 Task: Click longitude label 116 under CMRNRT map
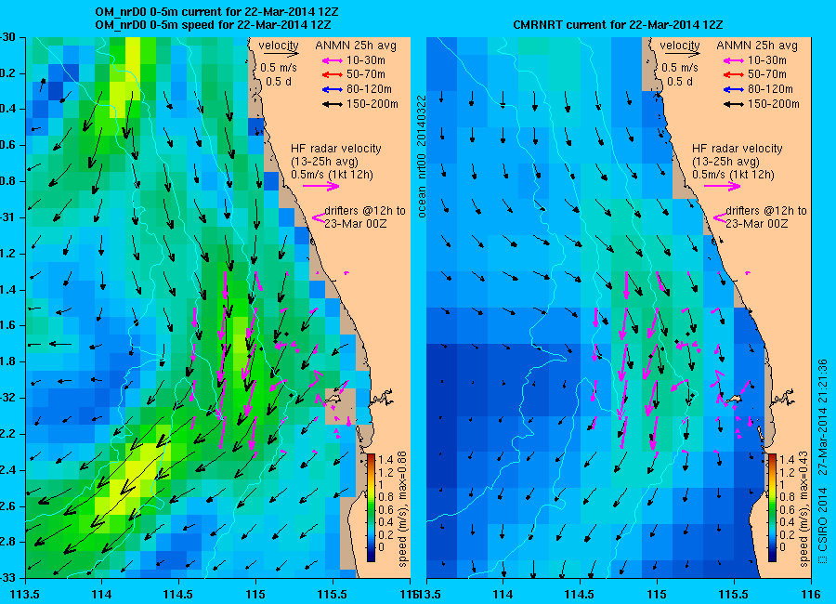click(x=811, y=594)
